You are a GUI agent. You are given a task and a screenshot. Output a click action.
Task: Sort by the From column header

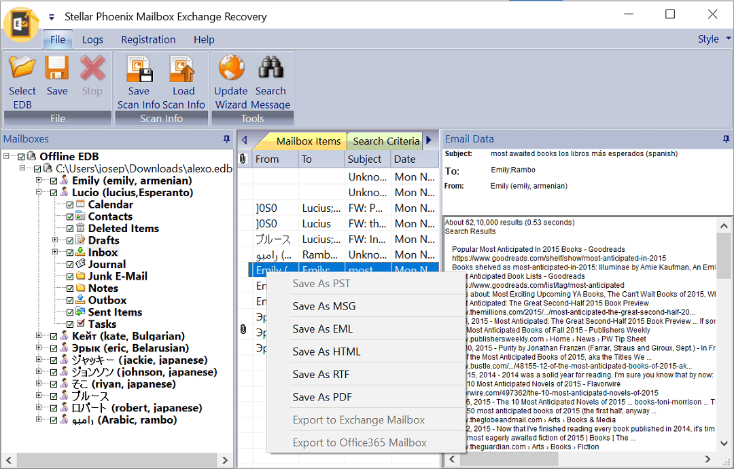(x=275, y=159)
